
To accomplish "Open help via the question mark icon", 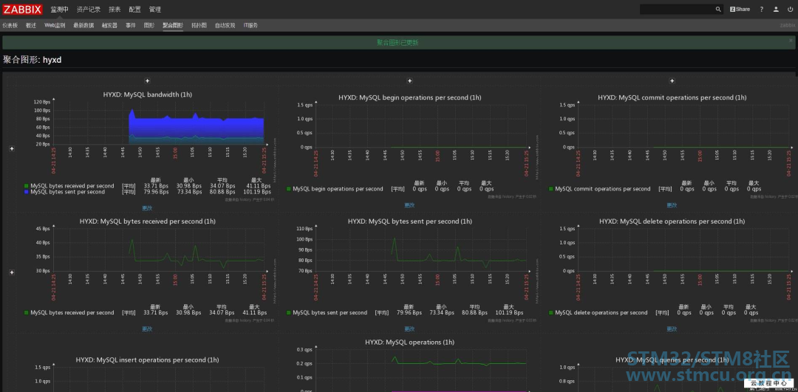I will (x=762, y=9).
